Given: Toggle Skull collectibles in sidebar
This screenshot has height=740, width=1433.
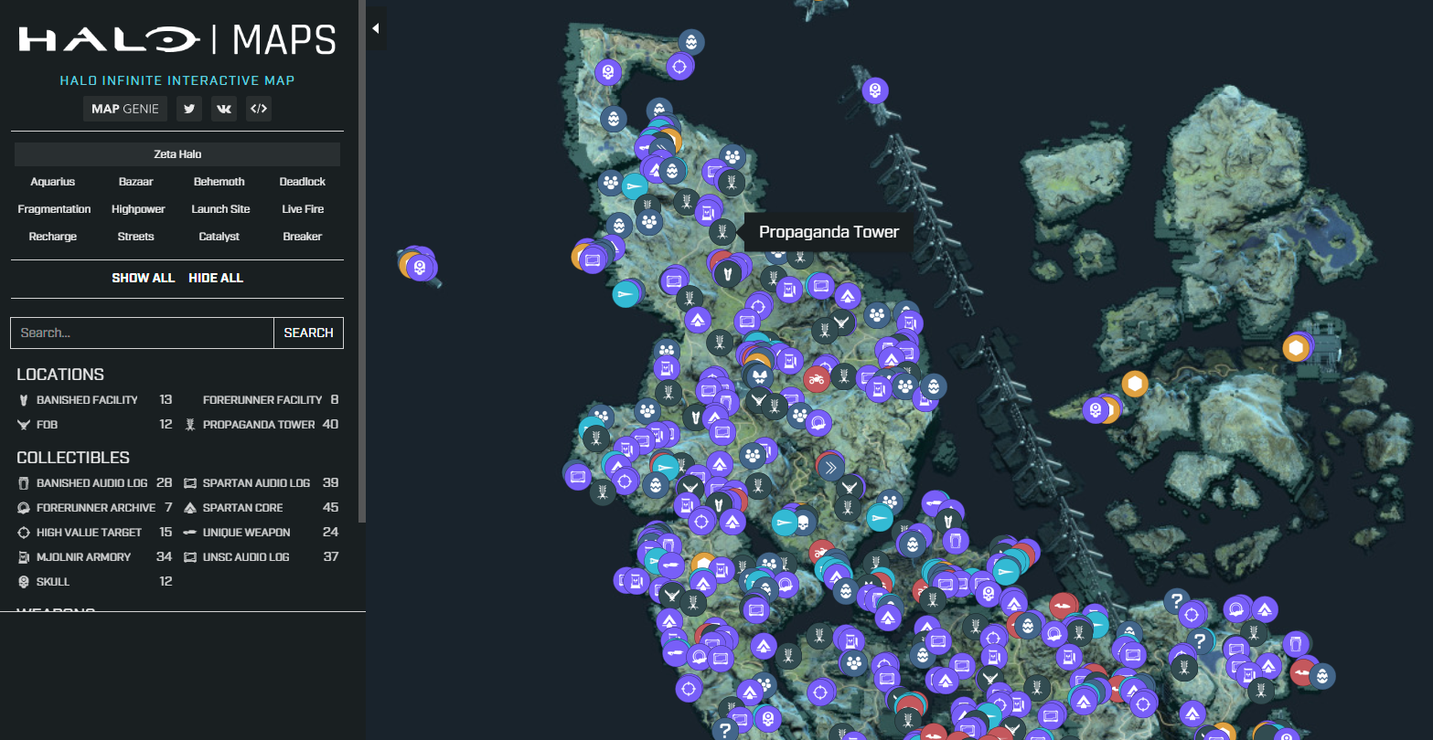Looking at the screenshot, I should point(95,582).
